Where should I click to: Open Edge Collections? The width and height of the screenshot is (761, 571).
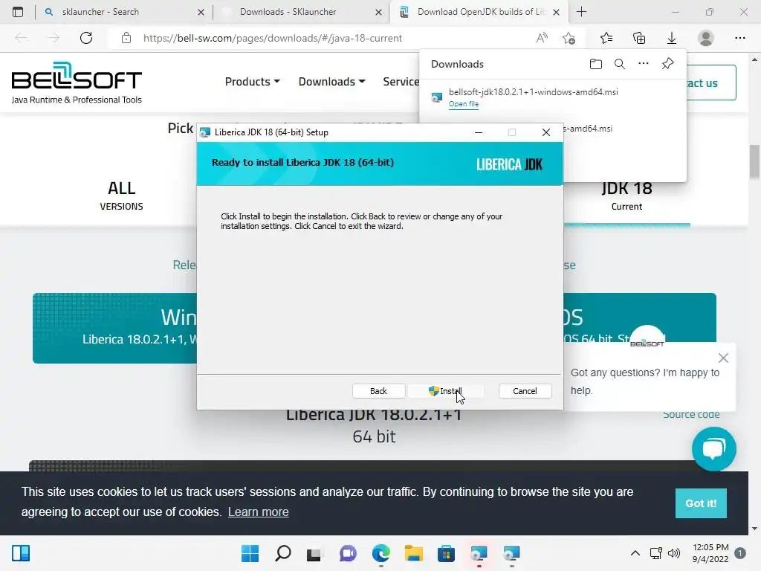coord(639,38)
